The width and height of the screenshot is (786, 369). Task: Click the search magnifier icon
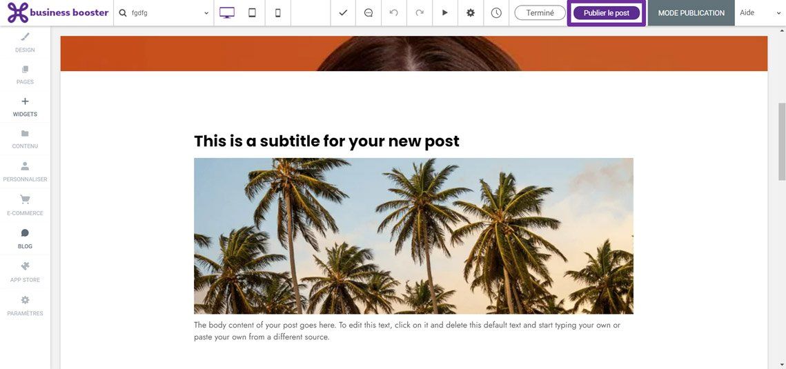pos(123,13)
